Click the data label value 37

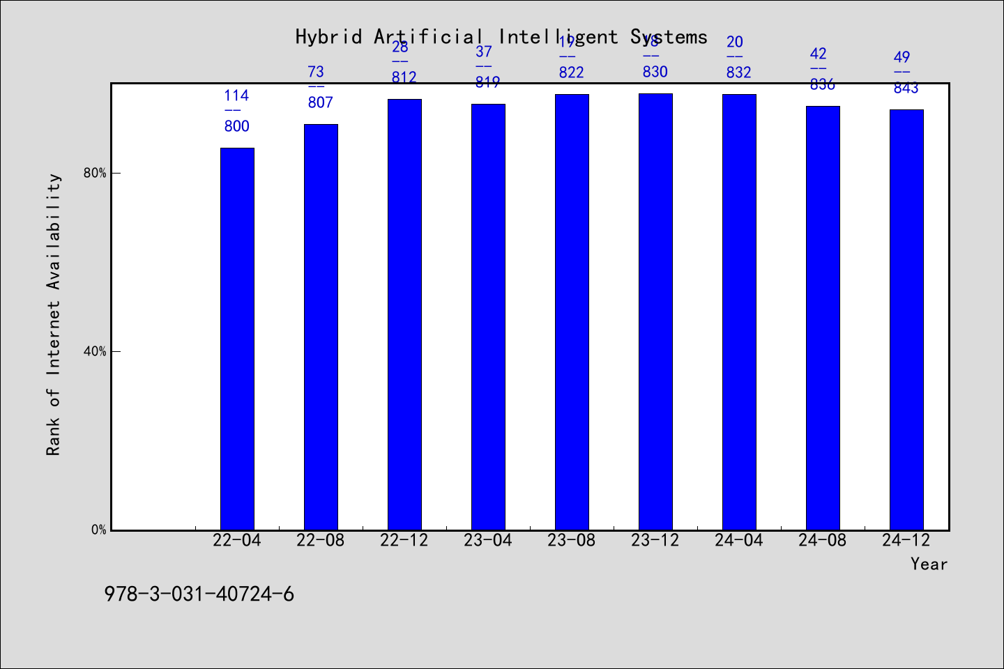(x=483, y=52)
